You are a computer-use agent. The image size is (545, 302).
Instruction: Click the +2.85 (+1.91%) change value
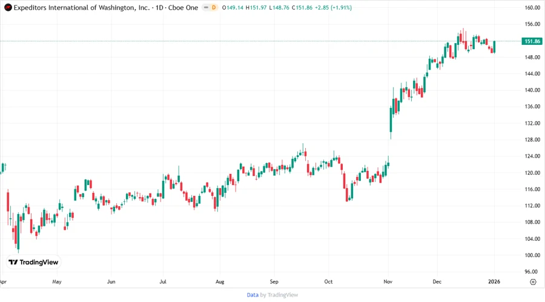[x=333, y=7]
